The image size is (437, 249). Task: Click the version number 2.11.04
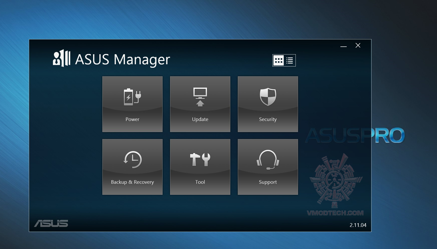coord(357,225)
